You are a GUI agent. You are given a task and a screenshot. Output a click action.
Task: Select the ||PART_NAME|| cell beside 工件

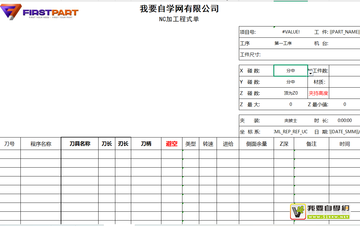pos(344,32)
